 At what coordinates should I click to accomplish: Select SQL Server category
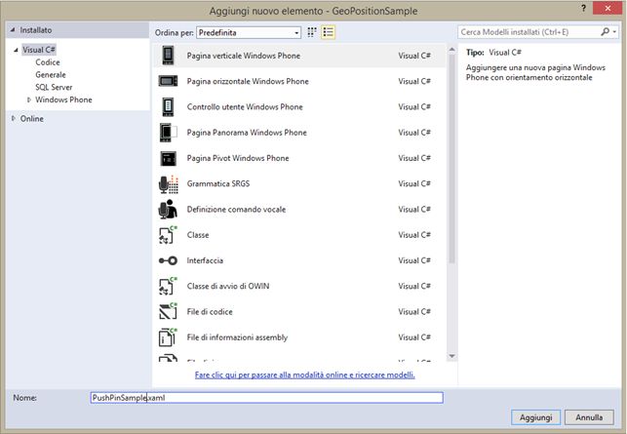55,87
